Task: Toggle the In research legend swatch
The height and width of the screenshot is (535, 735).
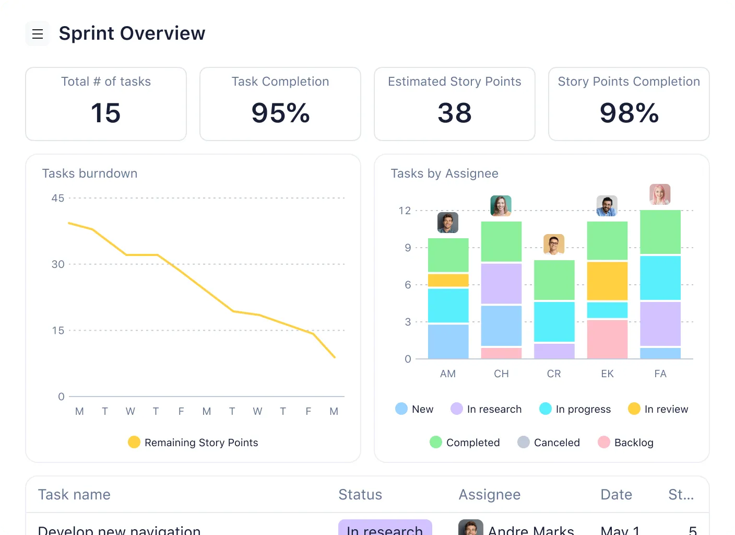Action: coord(457,409)
